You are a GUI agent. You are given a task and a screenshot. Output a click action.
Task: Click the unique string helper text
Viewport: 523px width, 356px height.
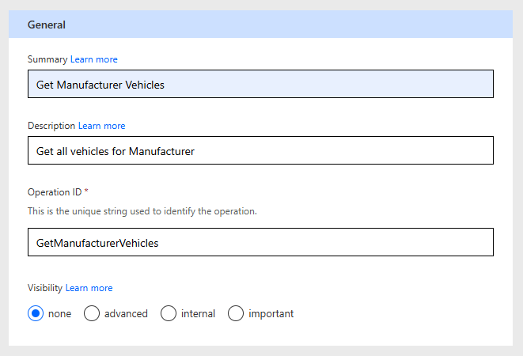click(142, 211)
